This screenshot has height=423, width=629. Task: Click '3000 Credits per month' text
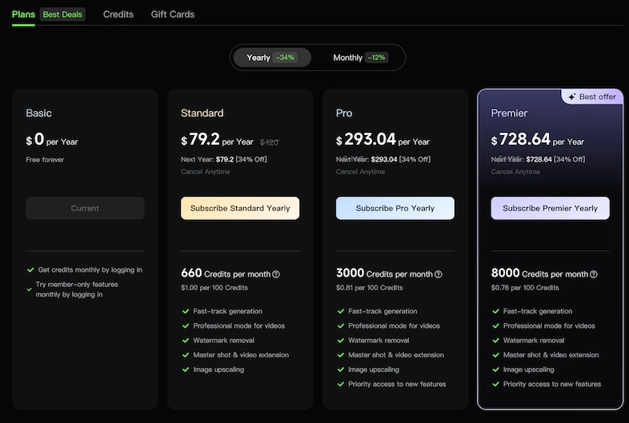384,273
